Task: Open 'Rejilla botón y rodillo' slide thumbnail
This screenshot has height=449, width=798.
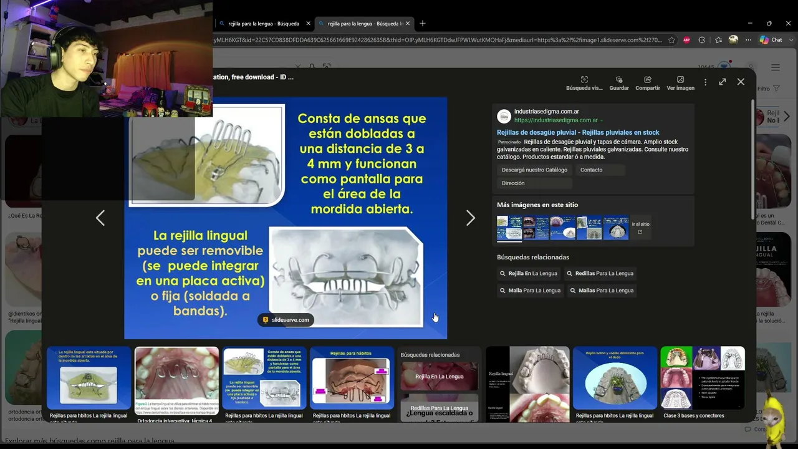Action: 615,379
